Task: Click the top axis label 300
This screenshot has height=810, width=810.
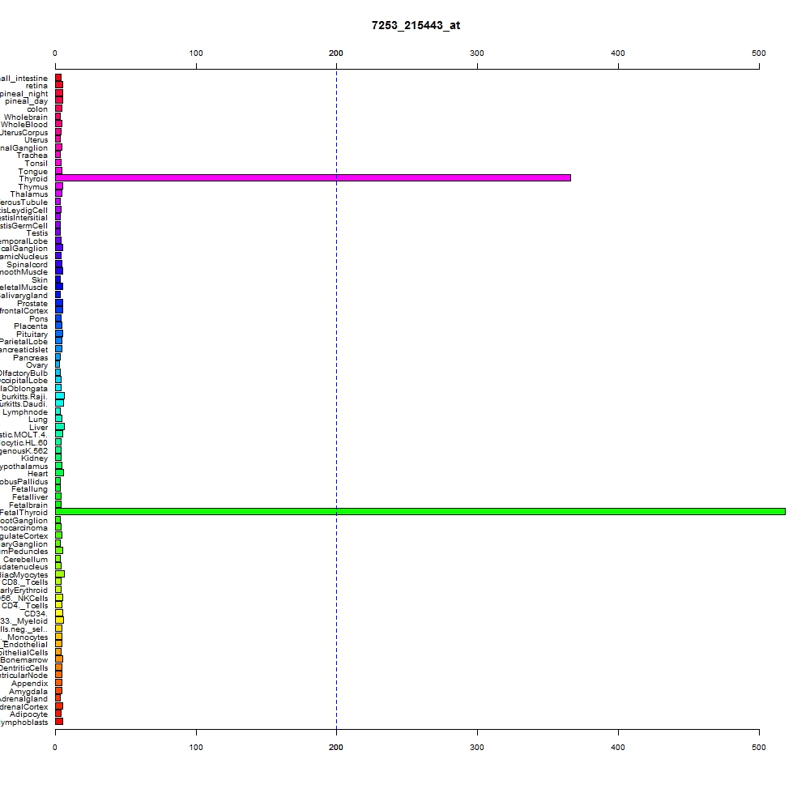Action: 477,53
